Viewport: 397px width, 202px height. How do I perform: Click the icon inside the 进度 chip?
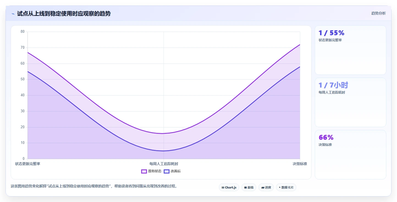click(x=263, y=187)
